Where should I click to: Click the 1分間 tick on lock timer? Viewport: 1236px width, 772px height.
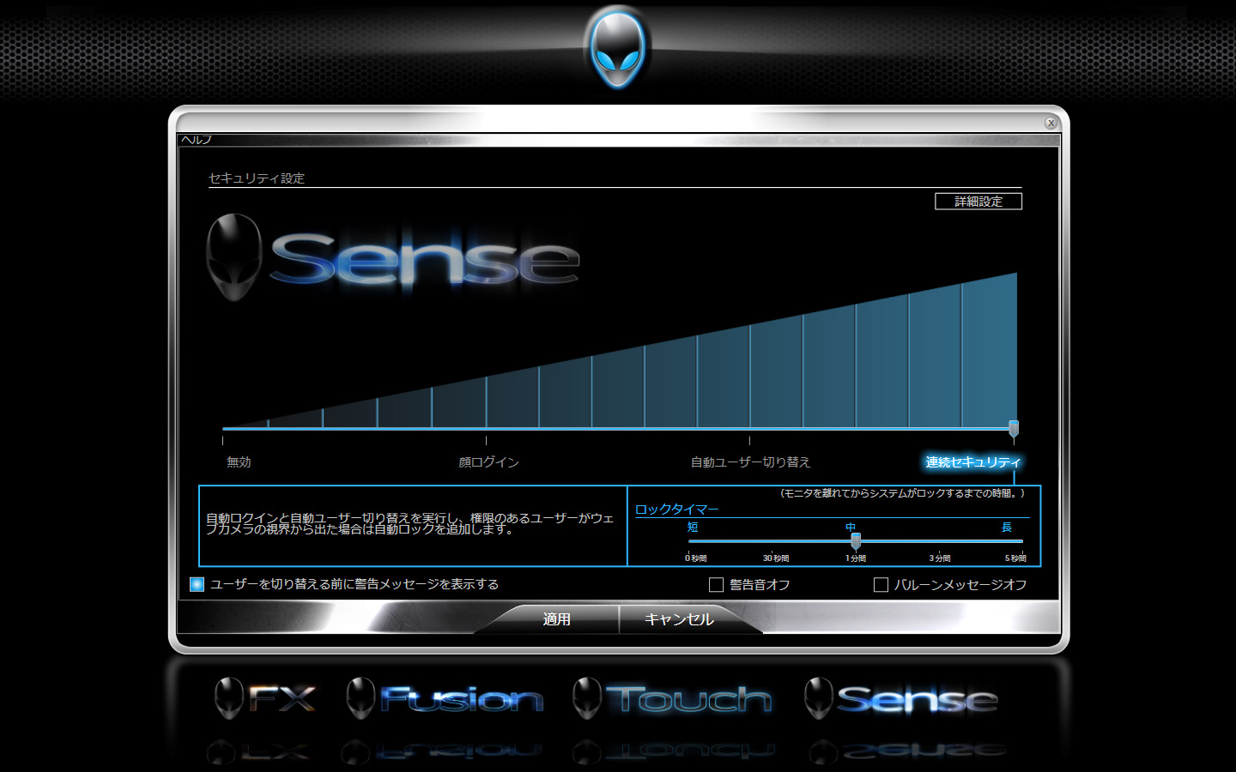click(856, 558)
